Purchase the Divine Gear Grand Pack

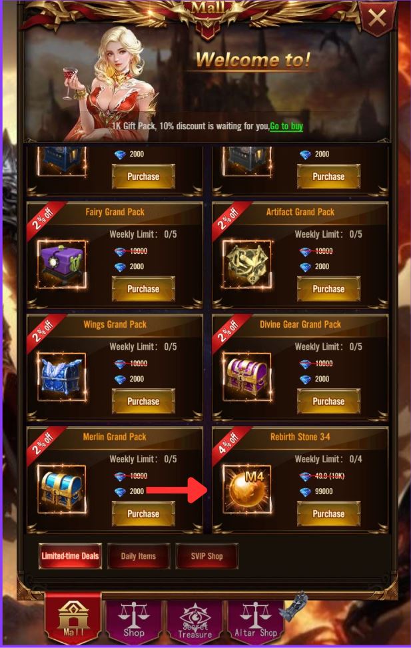pyautogui.click(x=328, y=402)
